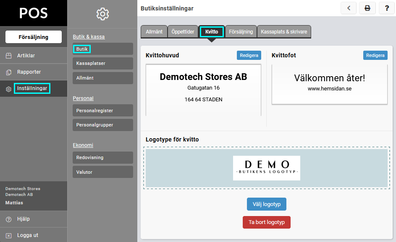This screenshot has width=396, height=242.
Task: Click the white Försäljning sidebar button
Action: [x=34, y=37]
